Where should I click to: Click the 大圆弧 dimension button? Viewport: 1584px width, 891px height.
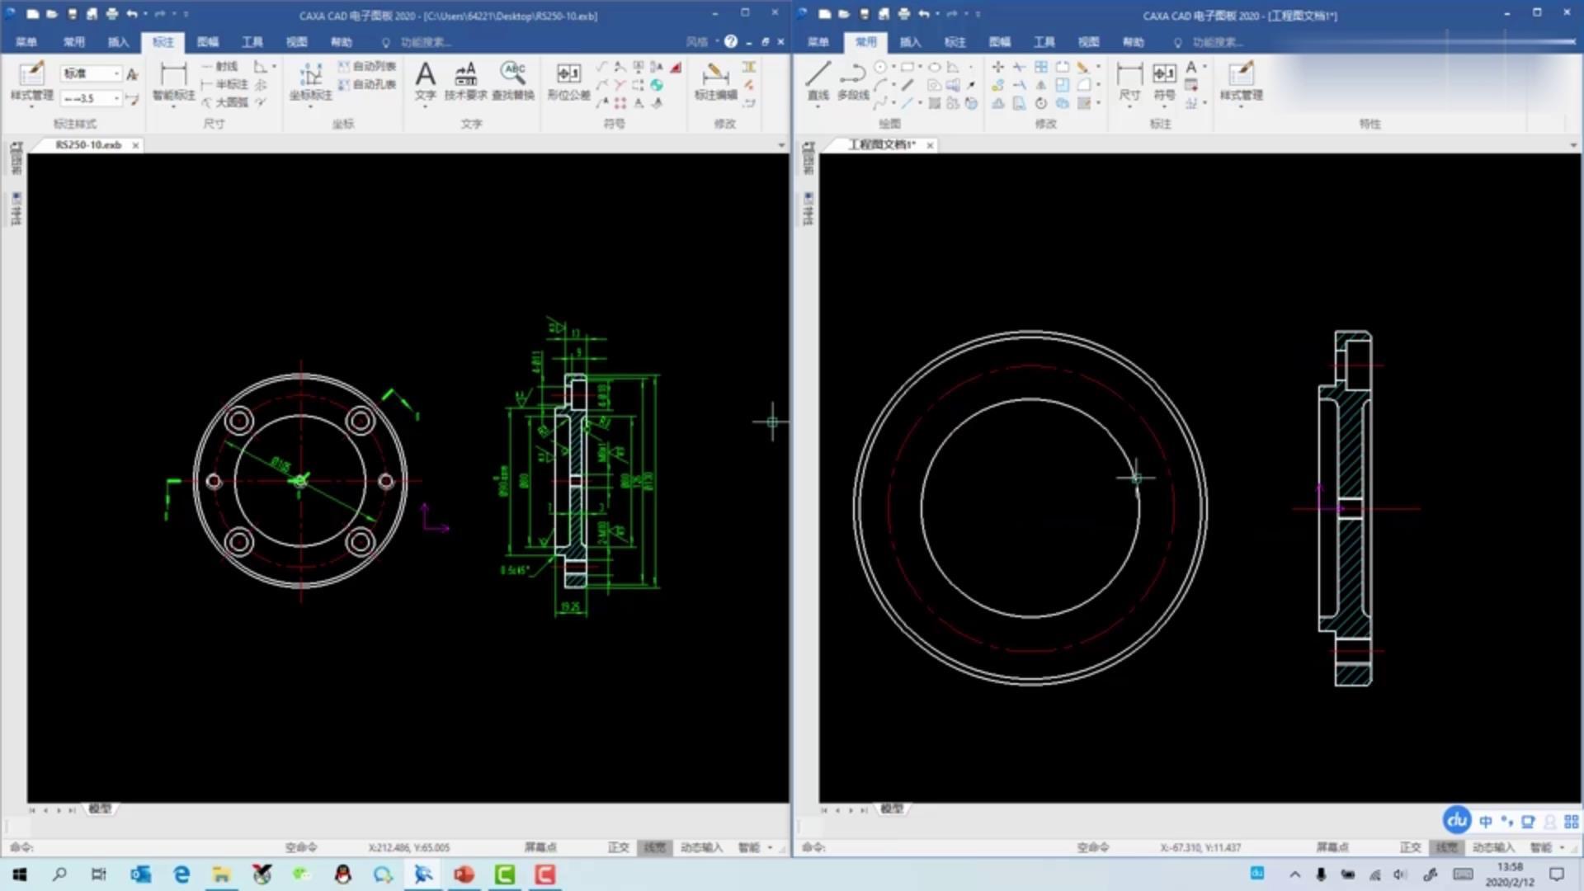(225, 102)
